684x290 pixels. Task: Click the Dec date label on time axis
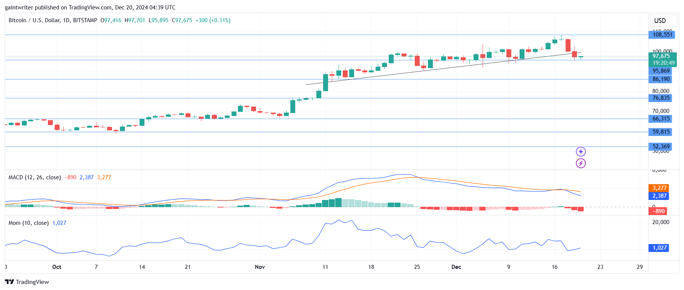point(456,267)
